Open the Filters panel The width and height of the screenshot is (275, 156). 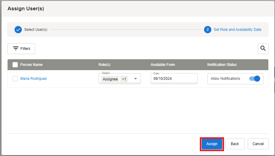[21, 49]
